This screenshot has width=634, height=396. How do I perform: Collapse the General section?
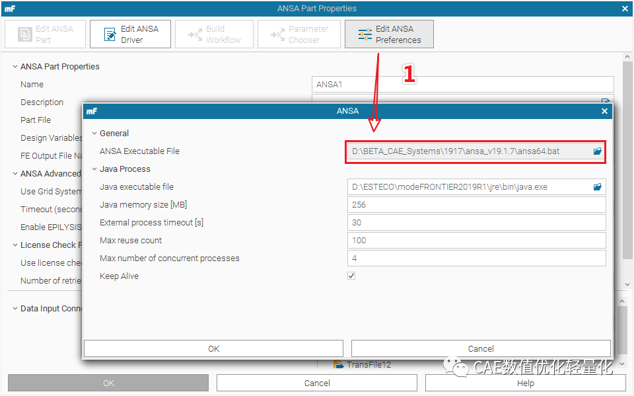94,134
